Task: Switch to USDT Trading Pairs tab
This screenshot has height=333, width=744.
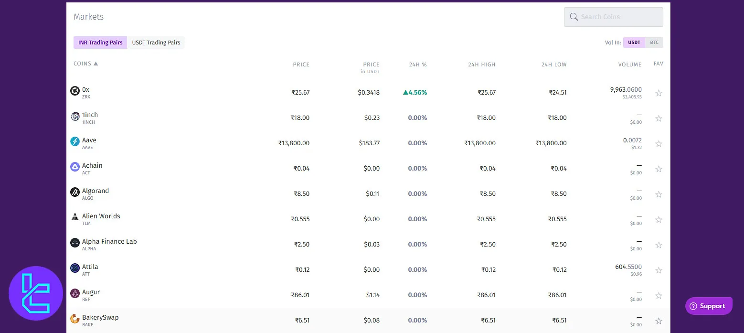Action: click(x=156, y=42)
